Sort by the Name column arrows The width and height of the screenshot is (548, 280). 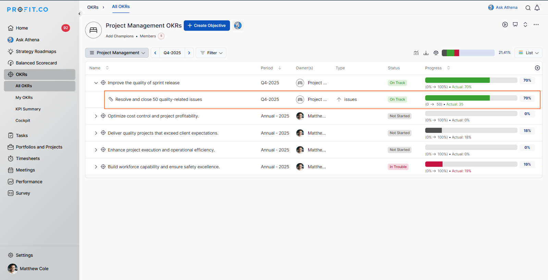coord(107,68)
